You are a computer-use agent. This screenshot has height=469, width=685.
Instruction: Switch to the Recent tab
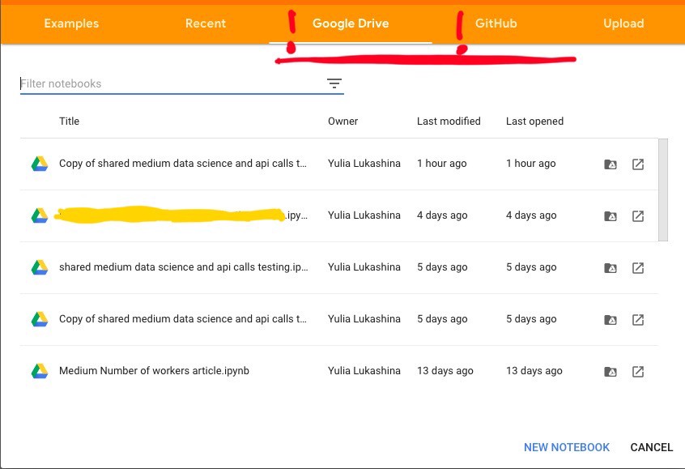206,23
